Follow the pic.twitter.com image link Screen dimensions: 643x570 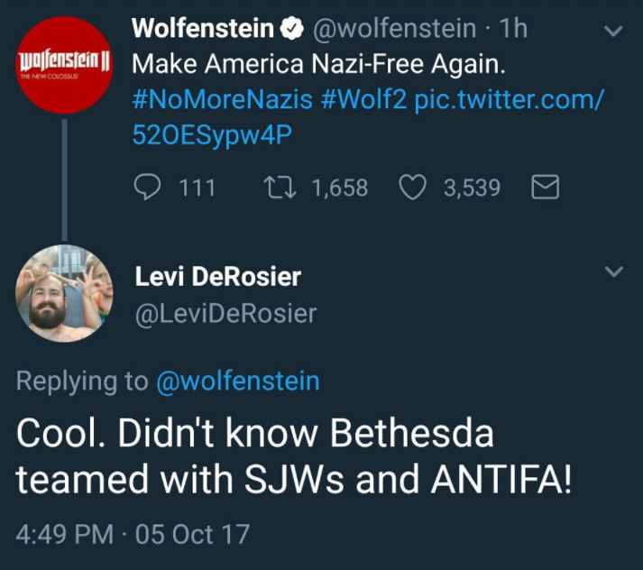pyautogui.click(x=508, y=101)
